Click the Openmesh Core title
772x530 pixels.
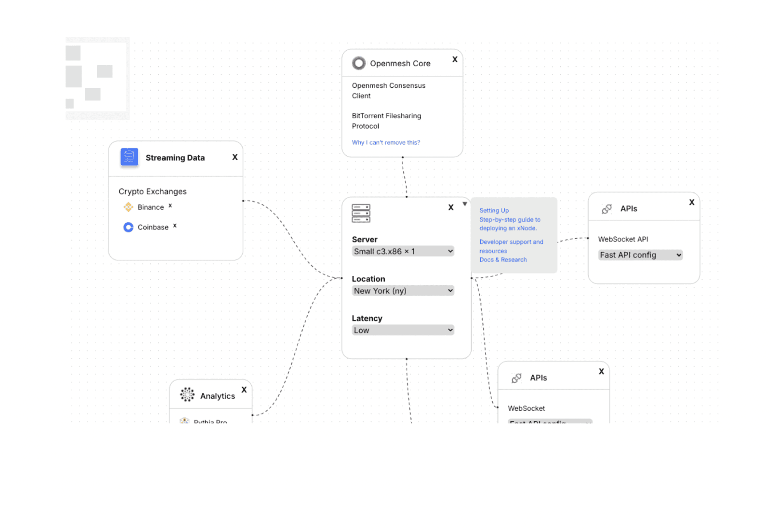click(x=400, y=63)
